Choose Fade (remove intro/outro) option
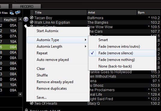The width and height of the screenshot is (161, 111). coord(122,46)
